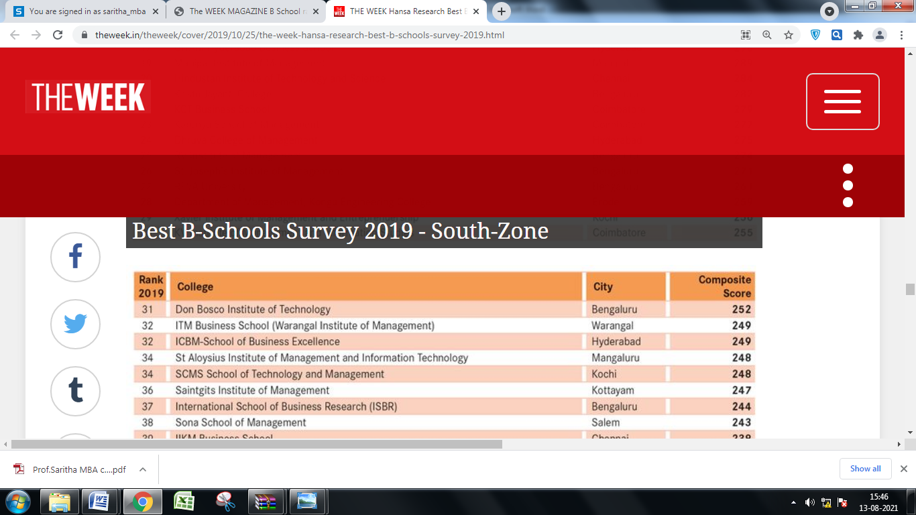The height and width of the screenshot is (515, 916).
Task: Open Chrome three-dot settings menu
Action: pyautogui.click(x=901, y=35)
